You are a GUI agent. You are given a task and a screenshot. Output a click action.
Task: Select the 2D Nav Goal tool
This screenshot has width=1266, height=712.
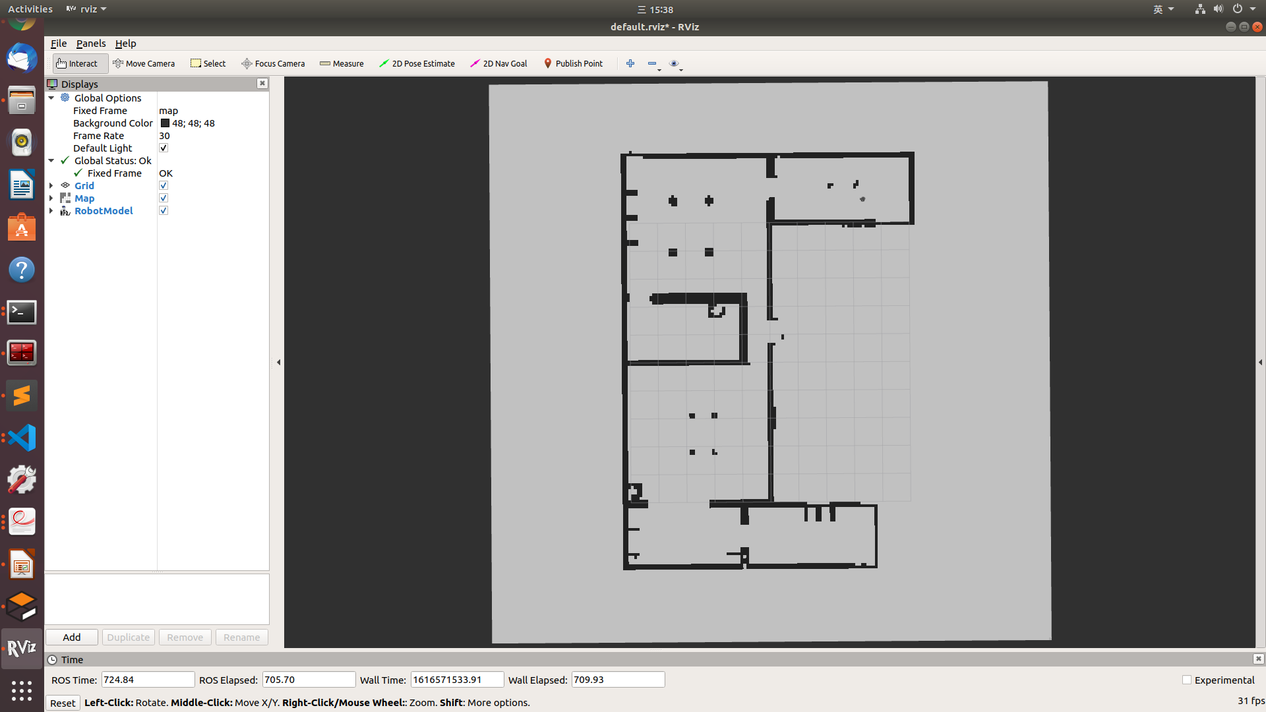pyautogui.click(x=498, y=63)
